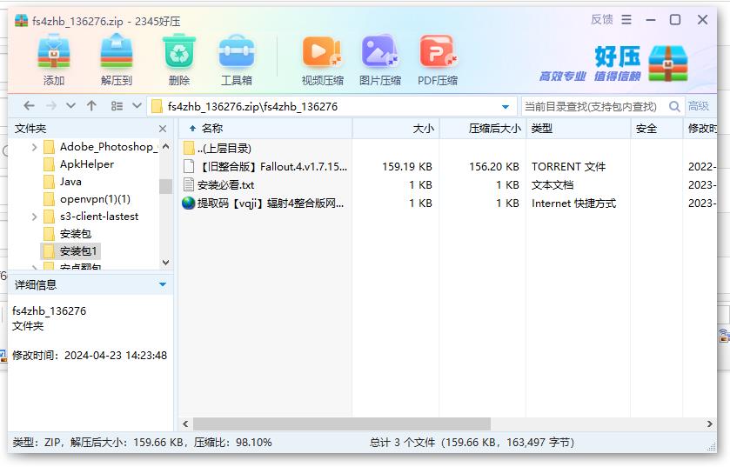This screenshot has height=467, width=730.
Task: Expand the Adobe_Photoshop folder node
Action: 35,147
